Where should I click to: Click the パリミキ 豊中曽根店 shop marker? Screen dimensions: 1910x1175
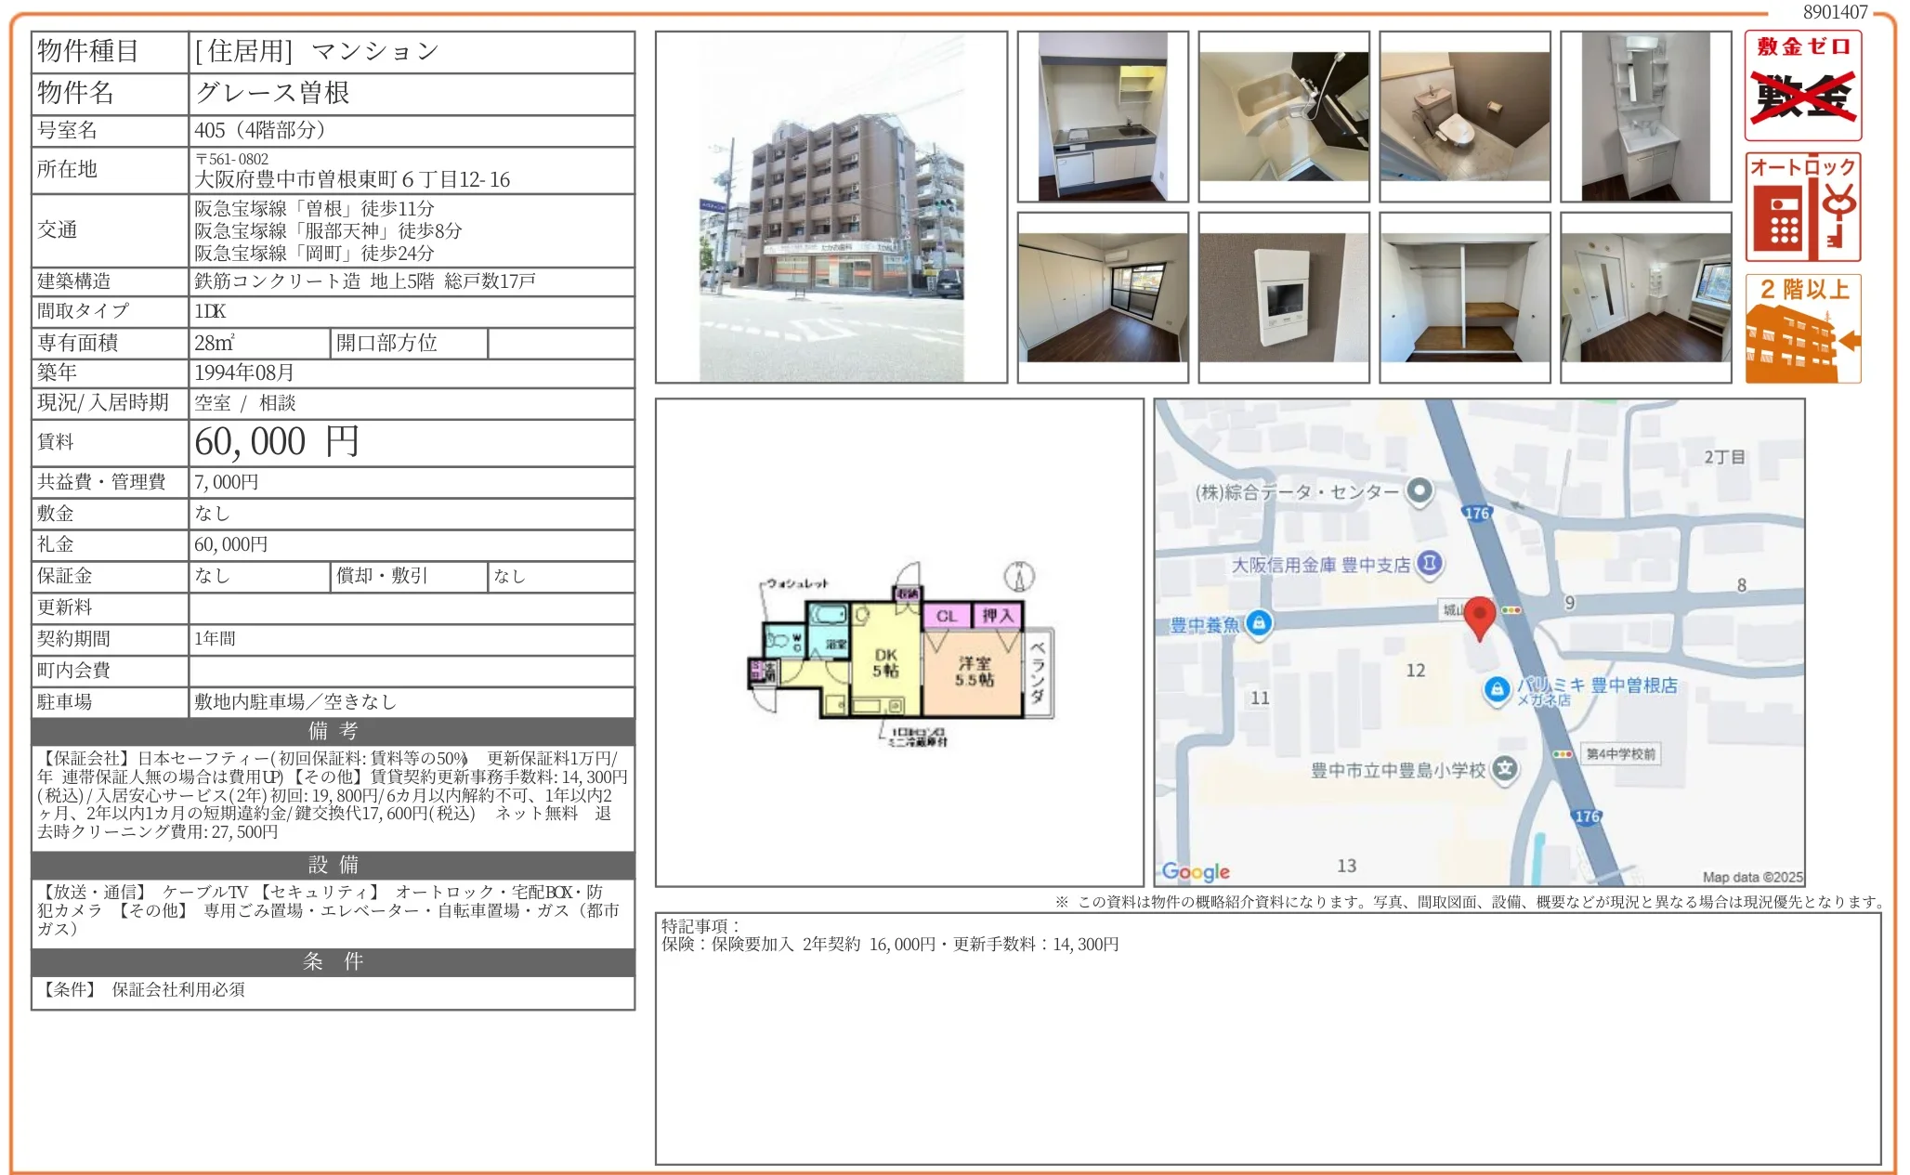pyautogui.click(x=1496, y=689)
